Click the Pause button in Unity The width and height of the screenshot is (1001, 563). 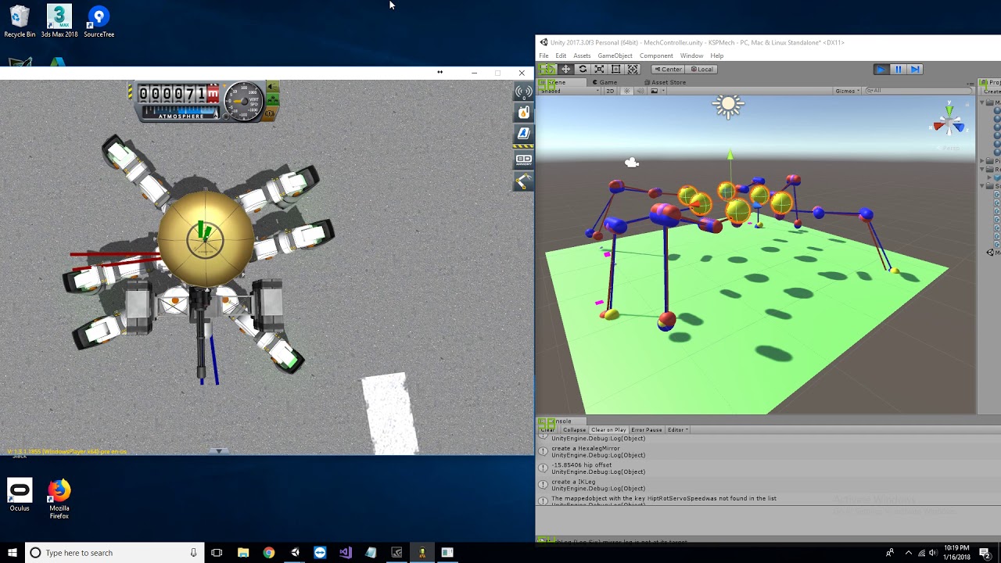[x=898, y=69]
